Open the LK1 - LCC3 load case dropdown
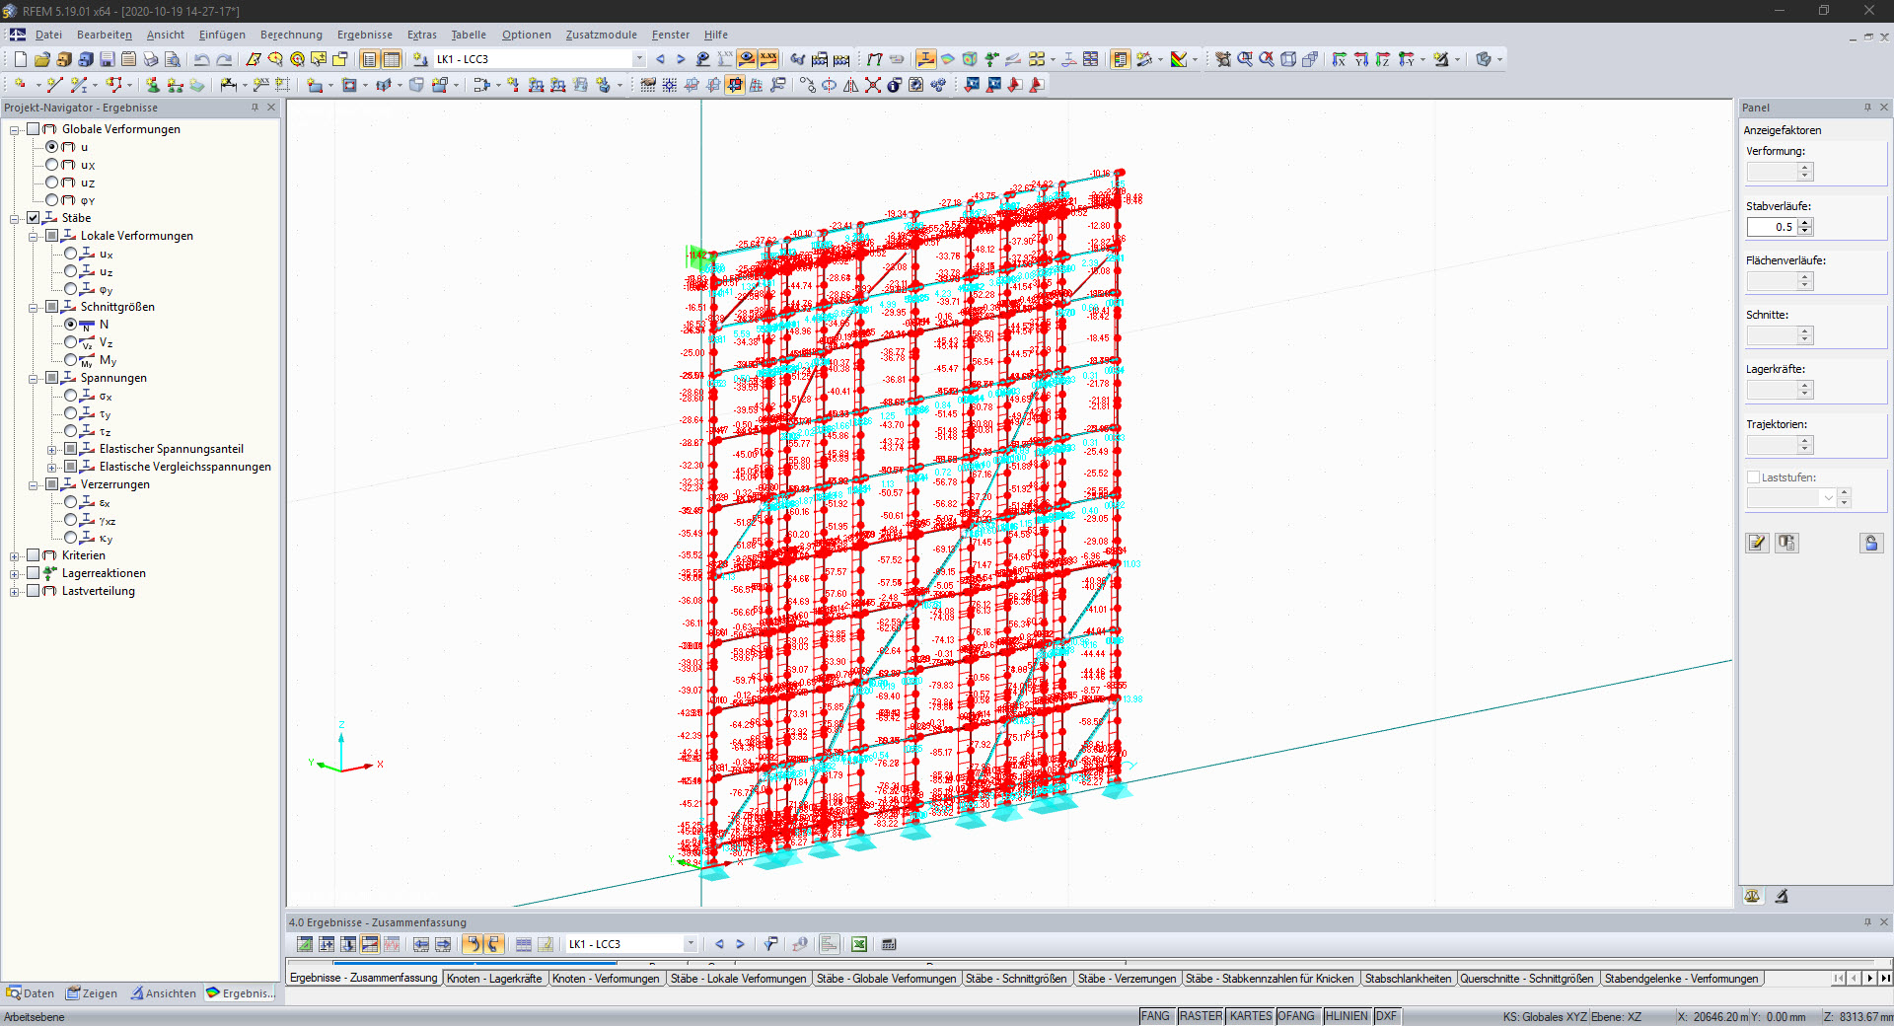The height and width of the screenshot is (1026, 1894). [x=639, y=58]
